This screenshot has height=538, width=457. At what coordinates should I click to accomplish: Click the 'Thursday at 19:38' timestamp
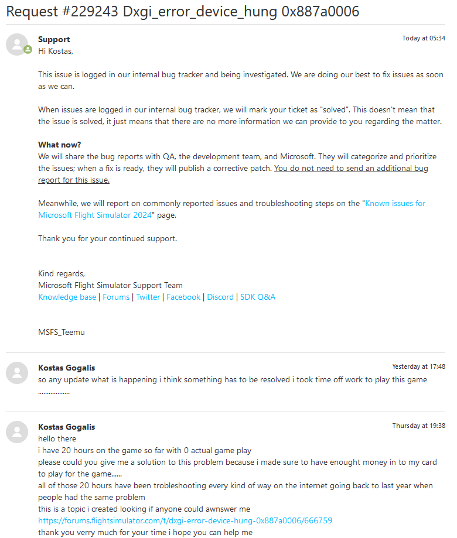point(418,426)
